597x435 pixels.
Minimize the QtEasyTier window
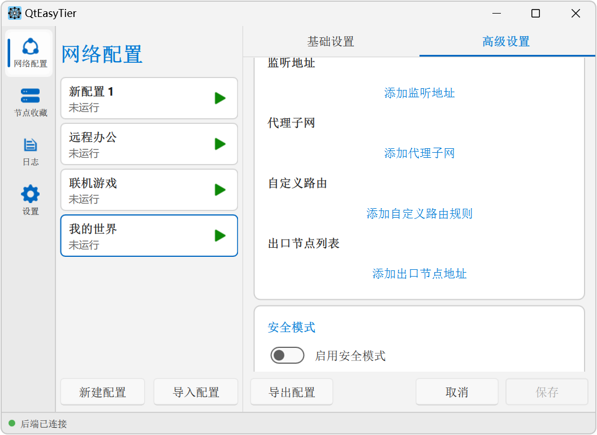[x=496, y=14]
